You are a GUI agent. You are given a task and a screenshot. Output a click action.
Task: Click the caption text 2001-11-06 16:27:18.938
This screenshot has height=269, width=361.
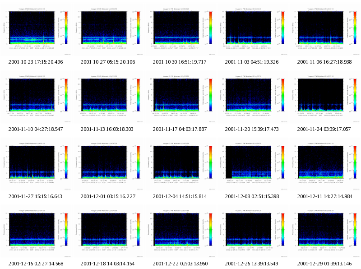(324, 62)
